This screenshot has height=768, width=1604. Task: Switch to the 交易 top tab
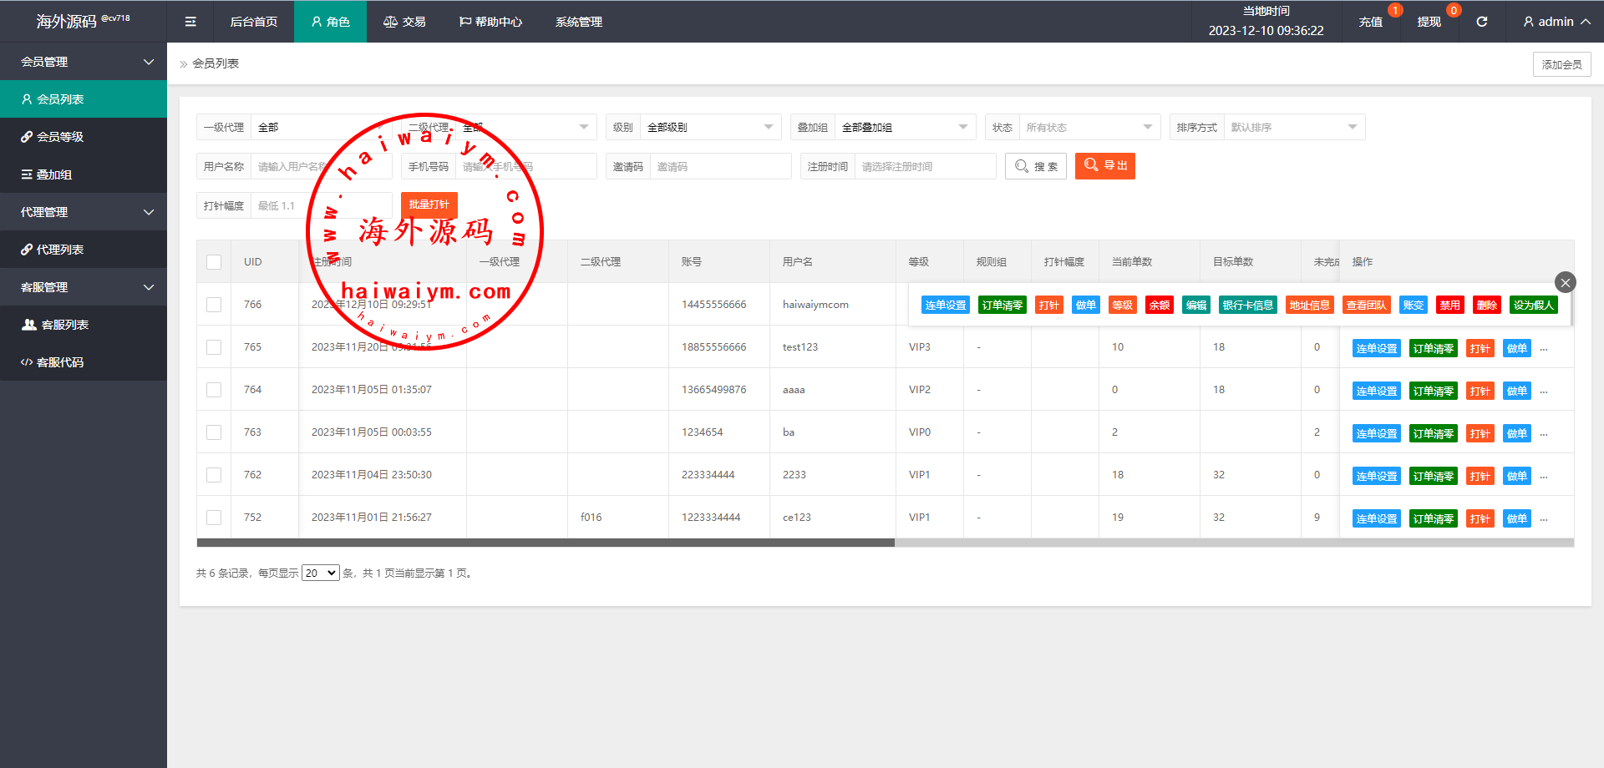[404, 22]
